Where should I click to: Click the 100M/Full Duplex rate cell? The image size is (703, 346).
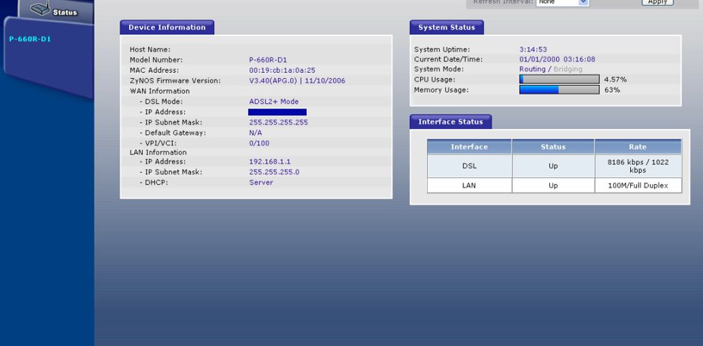pyautogui.click(x=638, y=185)
